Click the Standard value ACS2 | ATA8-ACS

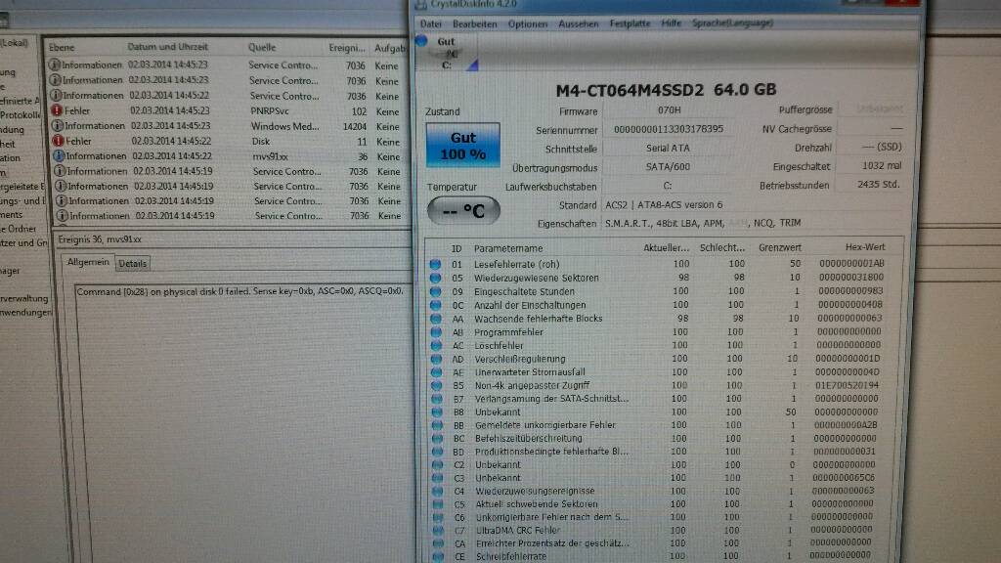[664, 205]
